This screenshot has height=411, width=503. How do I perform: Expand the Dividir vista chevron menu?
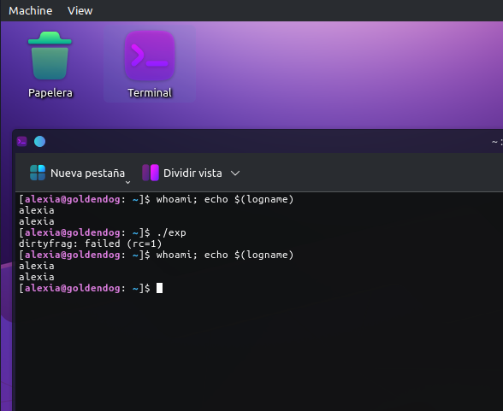tap(235, 173)
